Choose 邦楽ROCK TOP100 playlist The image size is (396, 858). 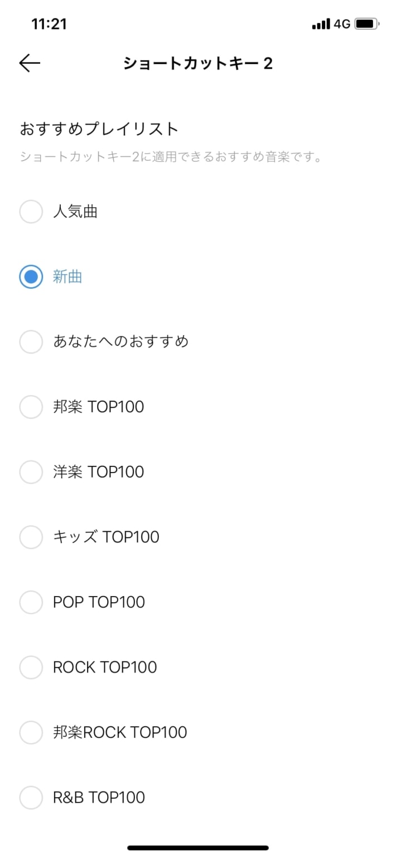pos(31,732)
